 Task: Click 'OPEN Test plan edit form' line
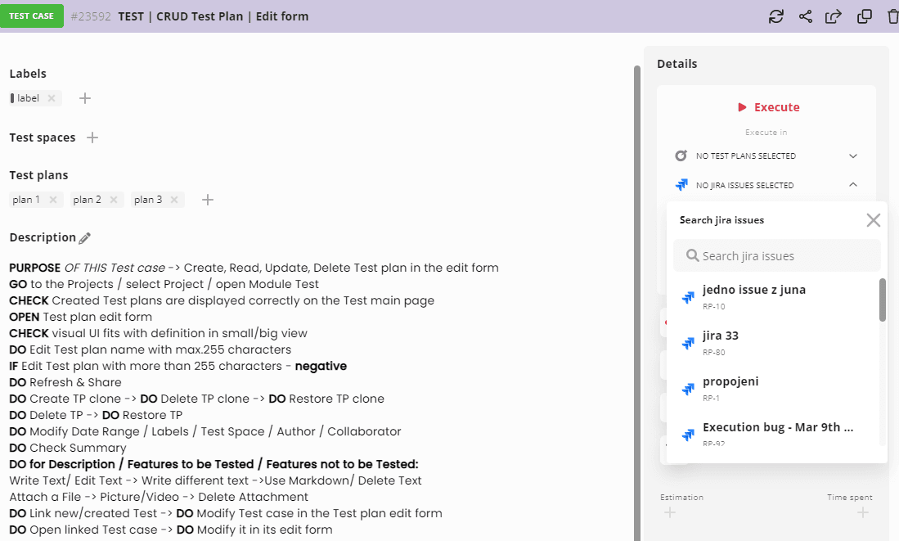tap(81, 317)
